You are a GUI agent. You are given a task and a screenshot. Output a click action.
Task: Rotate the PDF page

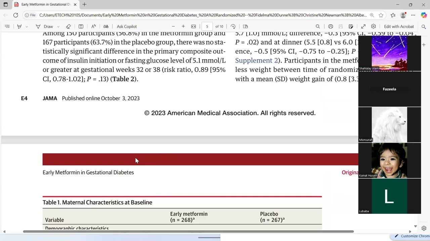point(233,26)
